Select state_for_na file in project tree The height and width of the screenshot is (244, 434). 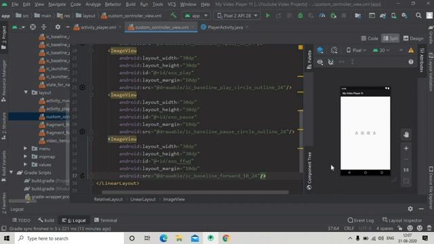[x=54, y=85]
